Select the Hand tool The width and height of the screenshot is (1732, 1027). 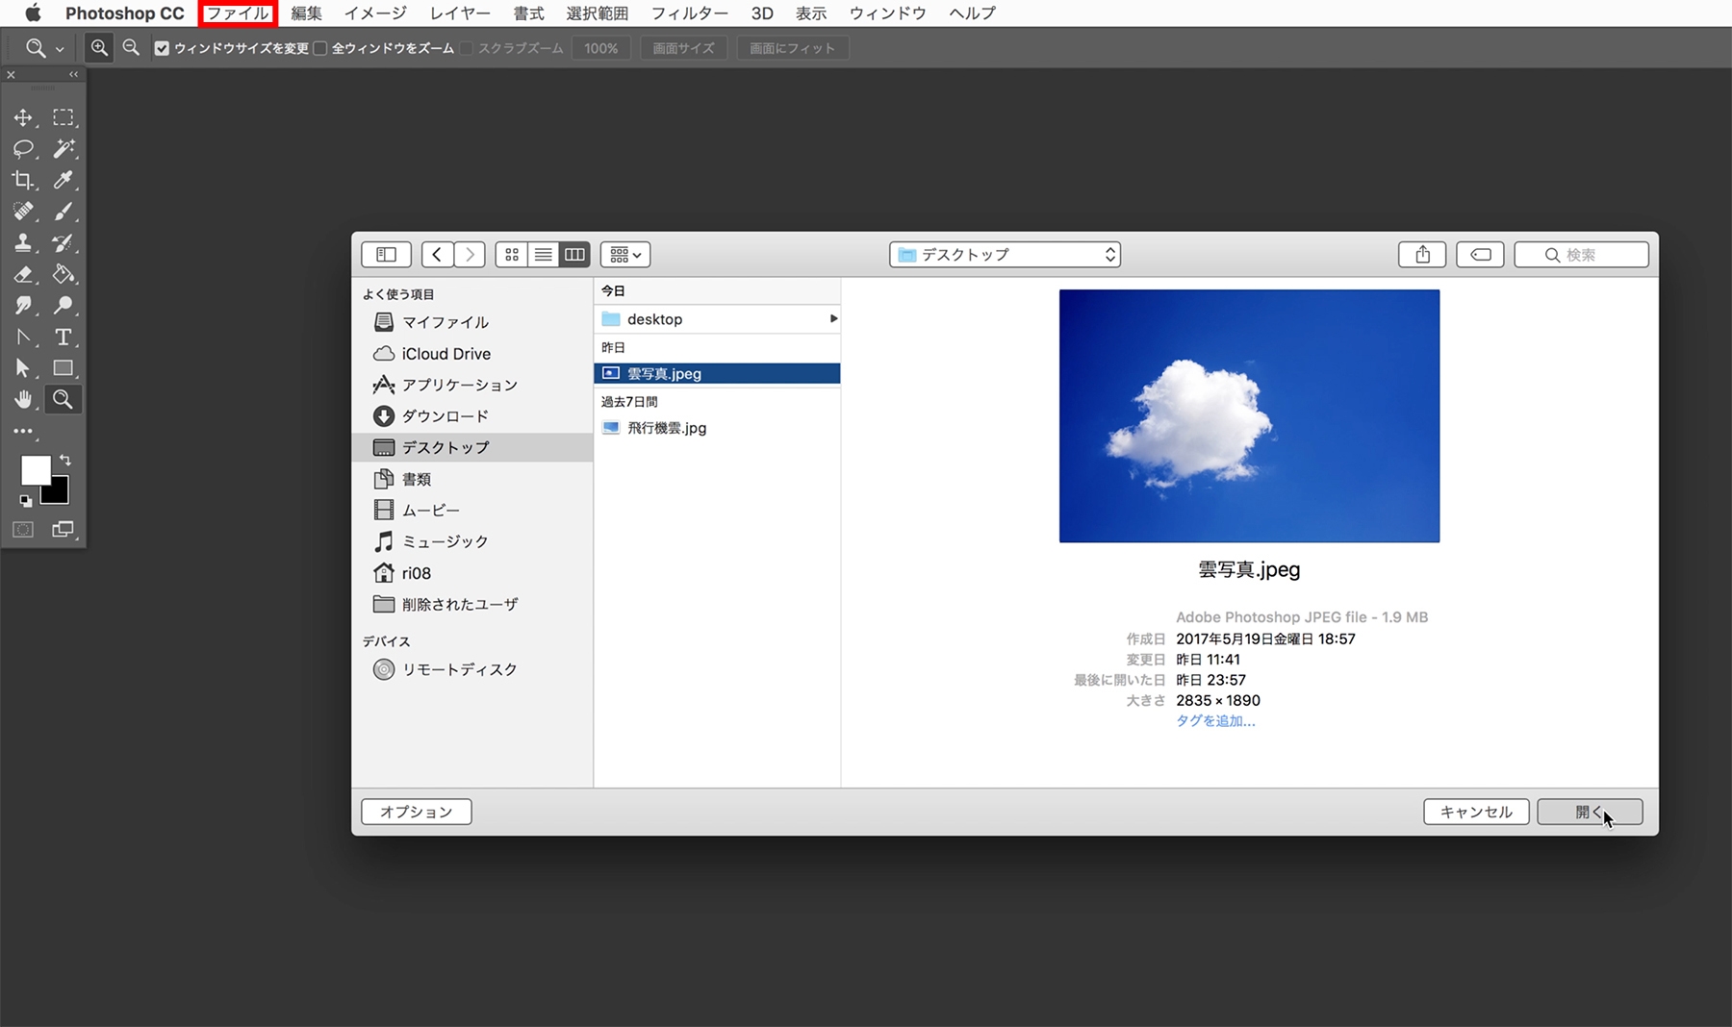pyautogui.click(x=23, y=399)
